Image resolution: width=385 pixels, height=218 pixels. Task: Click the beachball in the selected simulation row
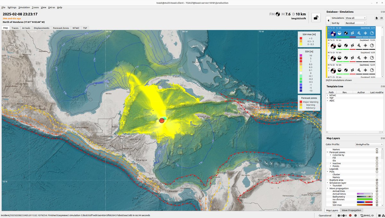[x=333, y=34]
